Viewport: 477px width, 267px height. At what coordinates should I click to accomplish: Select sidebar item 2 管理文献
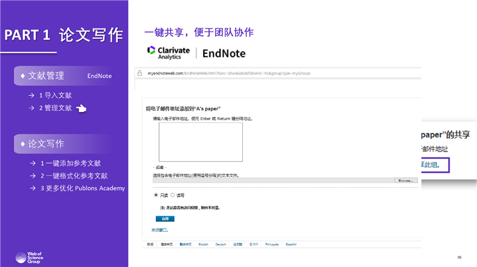55,108
